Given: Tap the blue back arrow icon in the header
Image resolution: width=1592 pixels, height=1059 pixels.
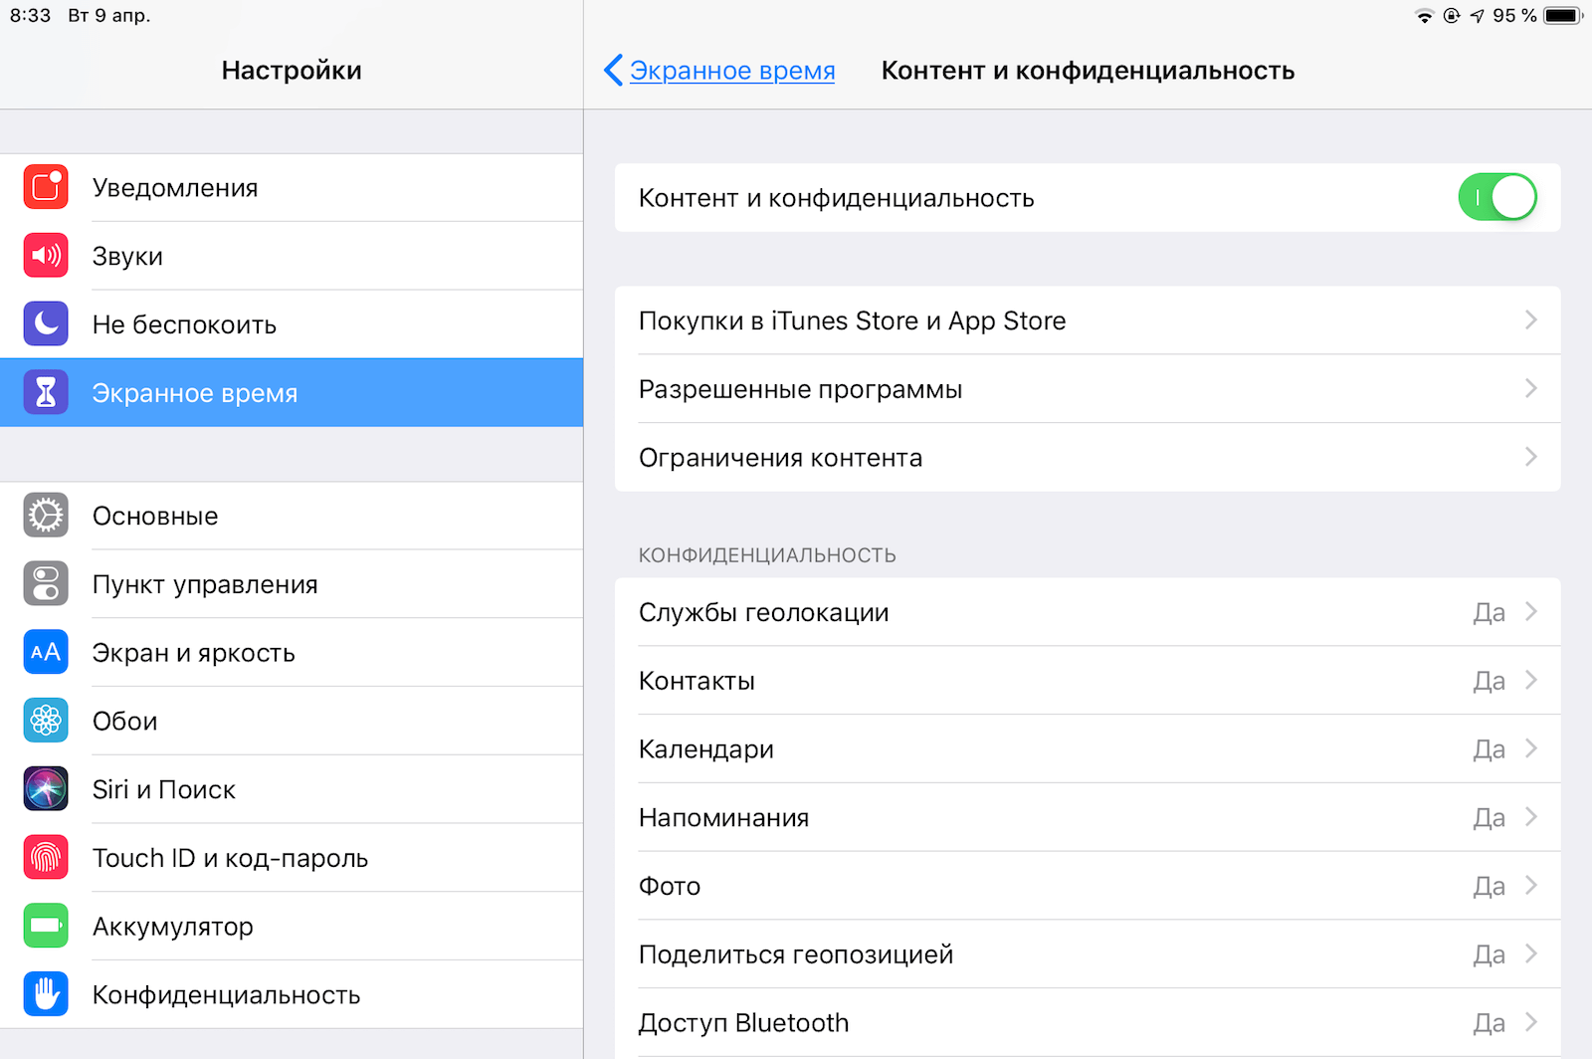Looking at the screenshot, I should [613, 70].
